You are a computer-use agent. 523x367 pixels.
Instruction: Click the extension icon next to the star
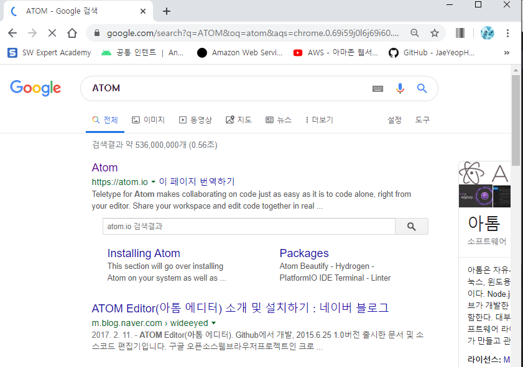coord(460,33)
